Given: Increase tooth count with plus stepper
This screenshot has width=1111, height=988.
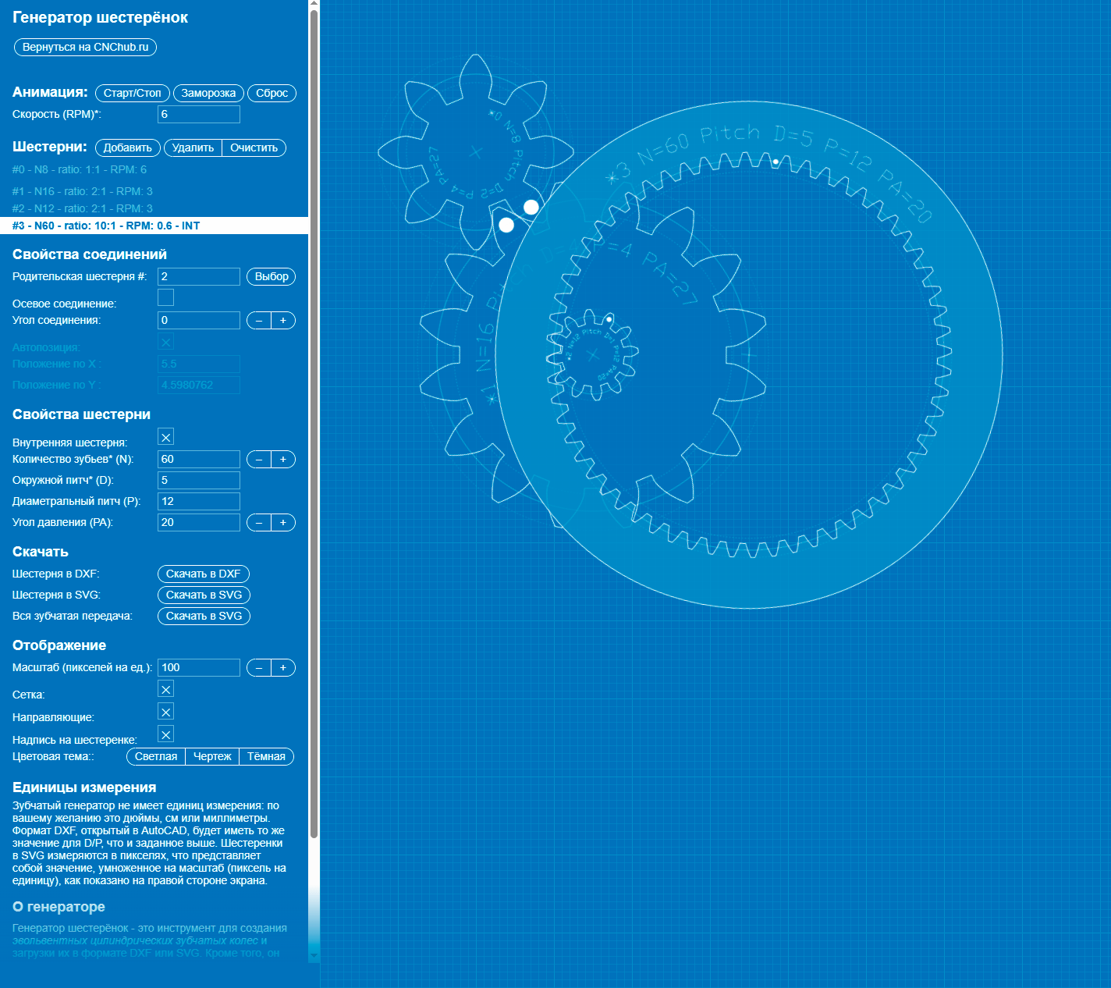Looking at the screenshot, I should point(283,459).
